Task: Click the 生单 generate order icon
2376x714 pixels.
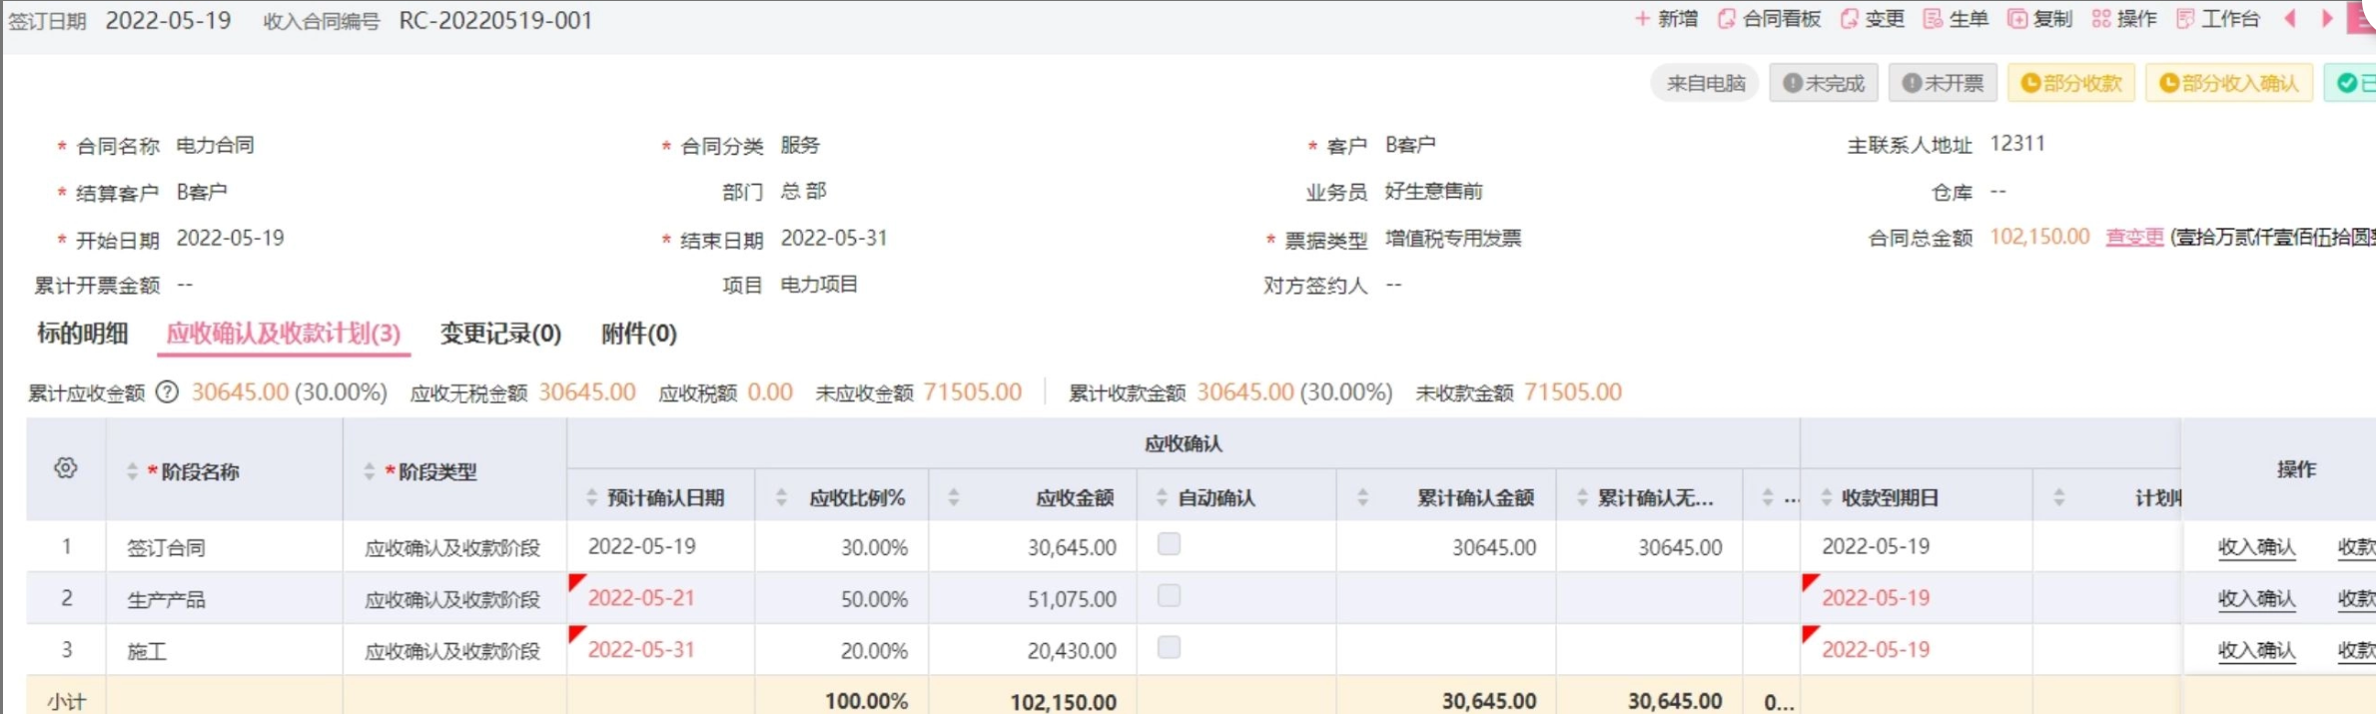Action: pos(1934,19)
